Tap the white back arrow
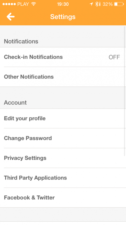The width and height of the screenshot is (126, 225). [x=11, y=17]
